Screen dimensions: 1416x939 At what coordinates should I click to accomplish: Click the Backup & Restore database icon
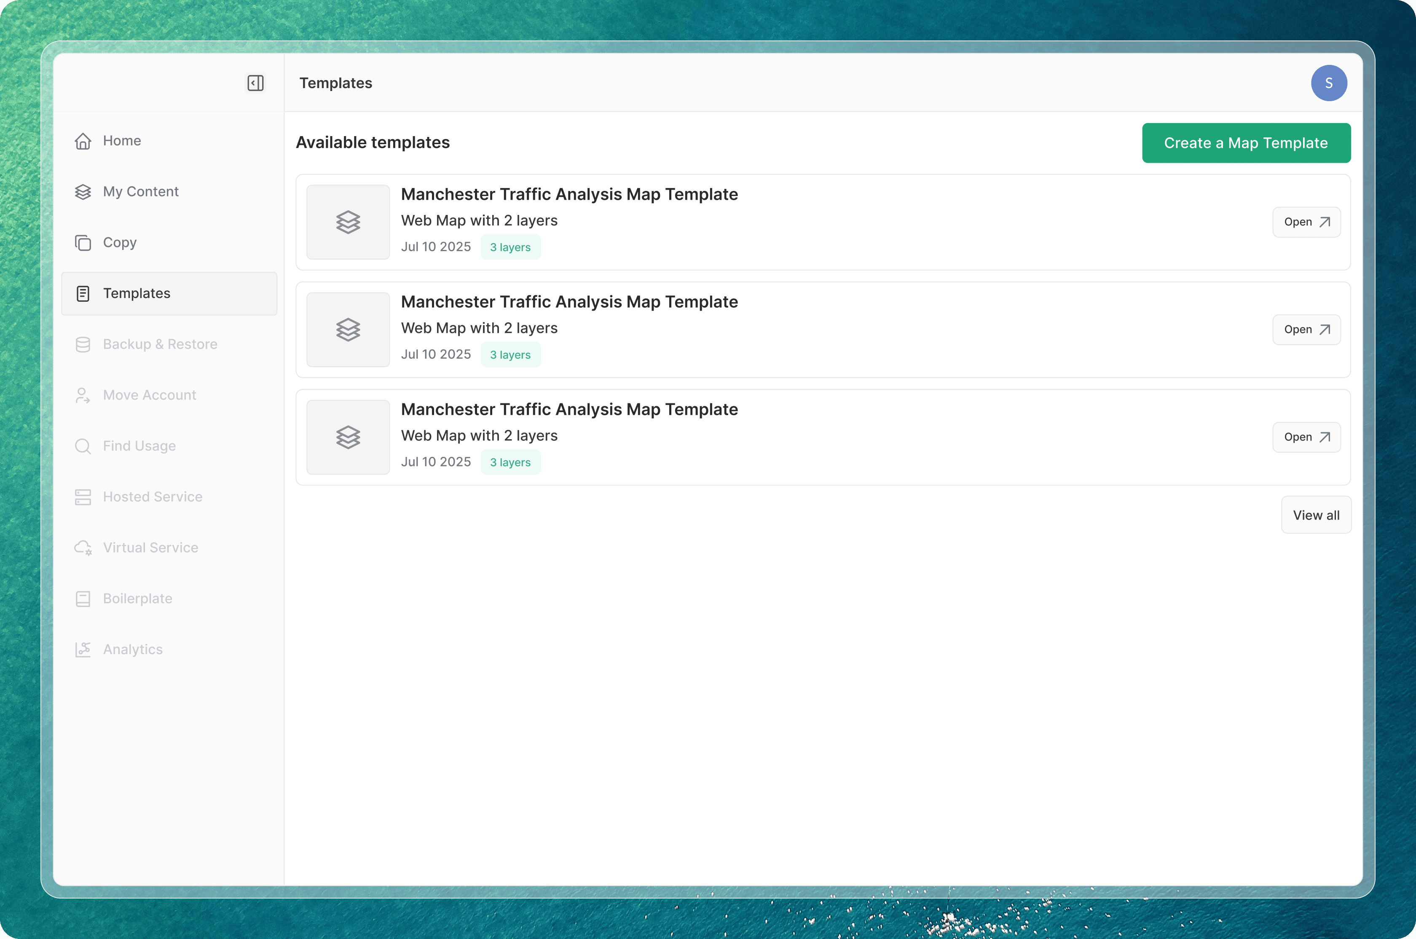(x=83, y=344)
